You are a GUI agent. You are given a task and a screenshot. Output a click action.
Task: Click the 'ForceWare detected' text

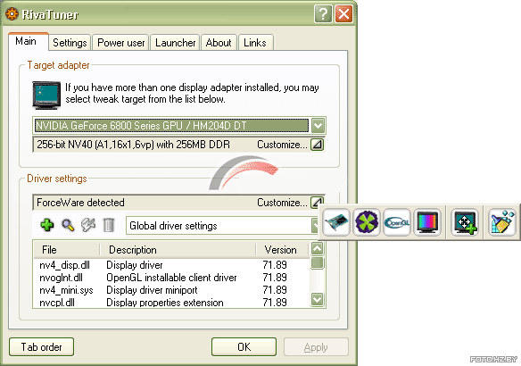[80, 203]
